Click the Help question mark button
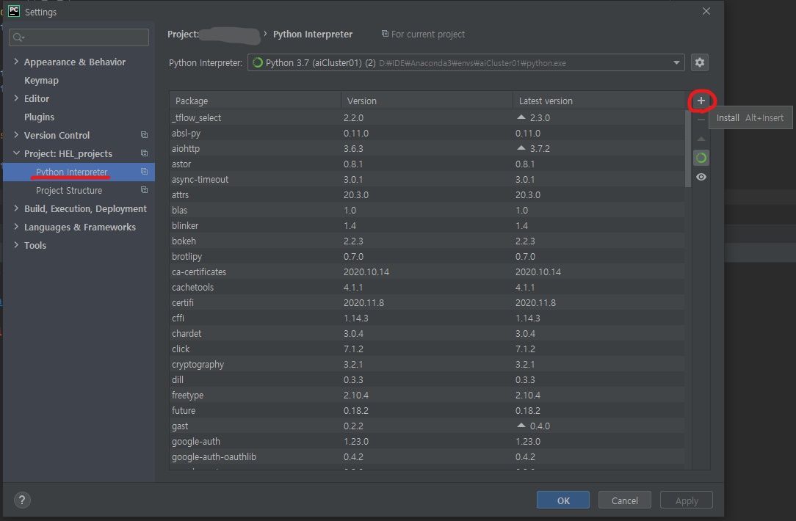The width and height of the screenshot is (796, 521). (22, 500)
